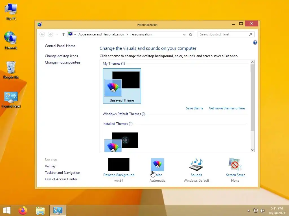Refresh the Personalization page
The height and width of the screenshot is (216, 289).
click(x=191, y=34)
